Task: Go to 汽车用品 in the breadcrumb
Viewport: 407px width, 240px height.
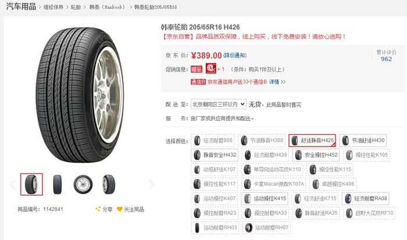Action: [21, 6]
